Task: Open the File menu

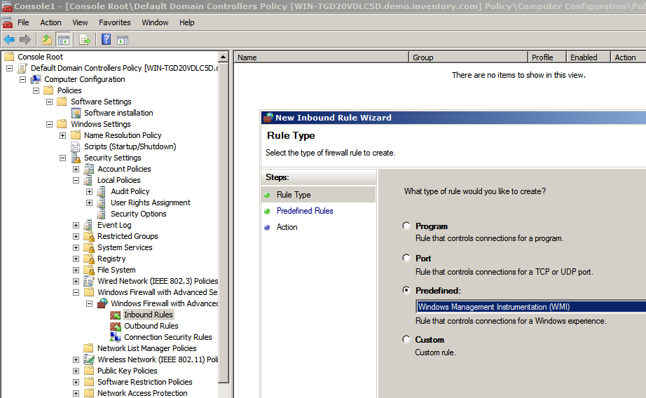Action: 23,22
